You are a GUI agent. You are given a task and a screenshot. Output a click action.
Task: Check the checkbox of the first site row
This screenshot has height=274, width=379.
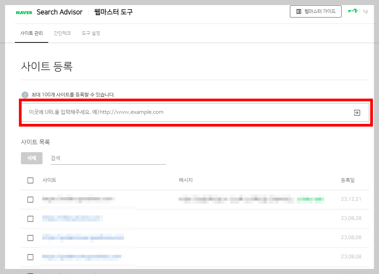(x=30, y=199)
